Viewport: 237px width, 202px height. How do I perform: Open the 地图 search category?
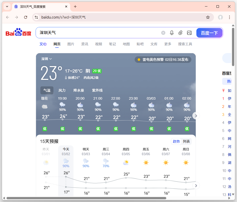[126, 44]
